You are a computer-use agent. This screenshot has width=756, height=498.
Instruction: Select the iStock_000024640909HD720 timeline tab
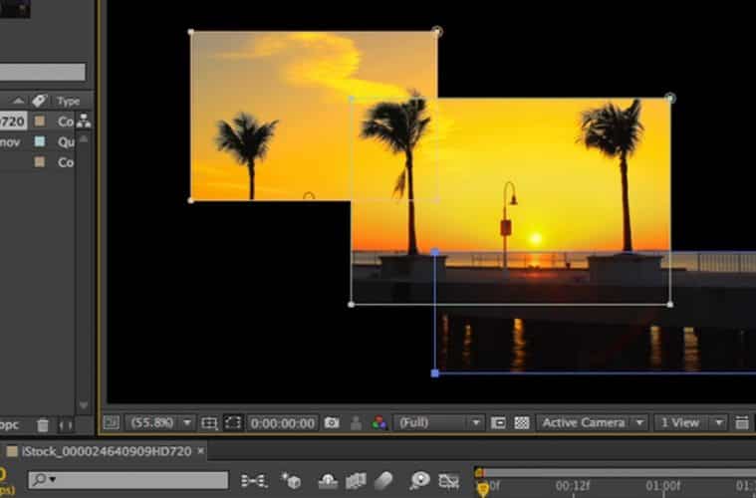point(107,451)
